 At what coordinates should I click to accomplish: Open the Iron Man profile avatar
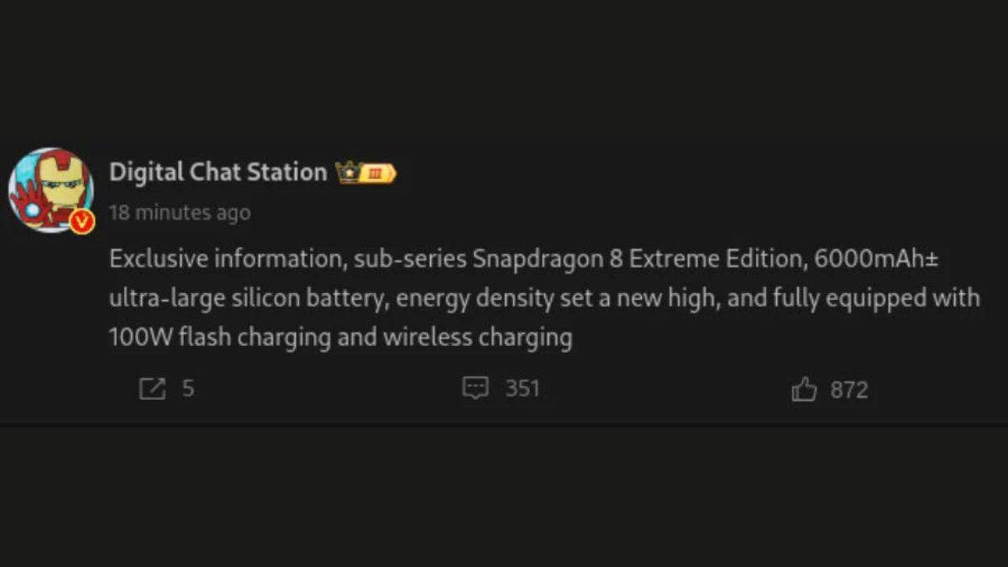tap(50, 188)
